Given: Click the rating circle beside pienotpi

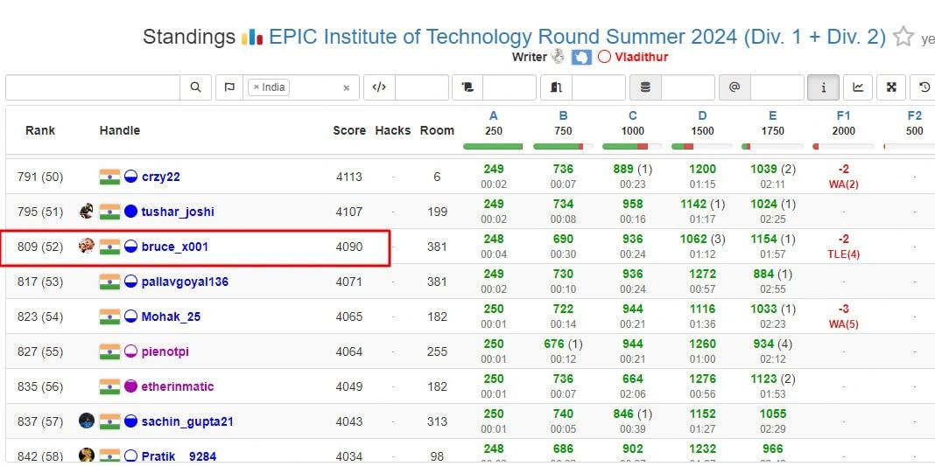Looking at the screenshot, I should [x=131, y=351].
